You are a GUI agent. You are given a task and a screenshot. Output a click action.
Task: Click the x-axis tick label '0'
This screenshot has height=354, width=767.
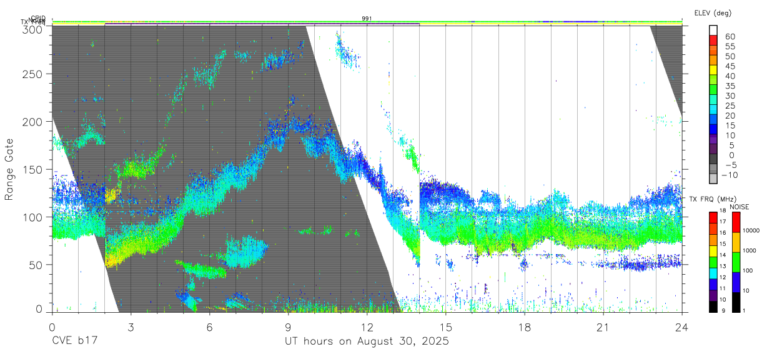click(52, 327)
